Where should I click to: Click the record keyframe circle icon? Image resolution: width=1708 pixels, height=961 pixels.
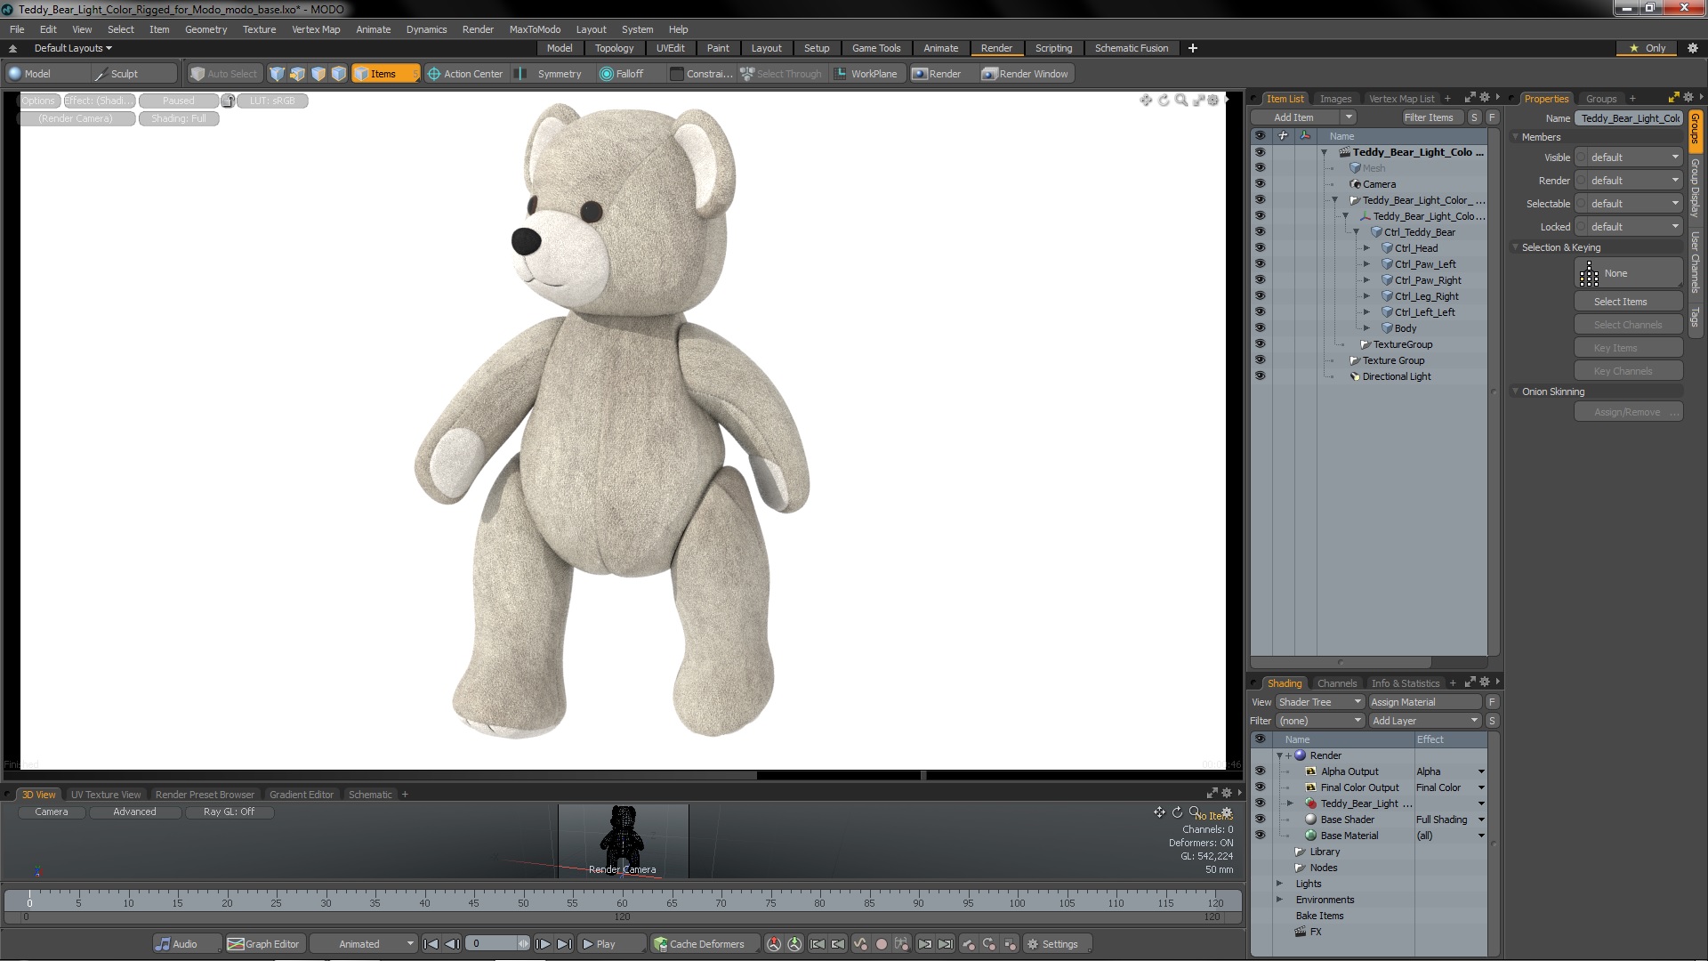pos(882,944)
